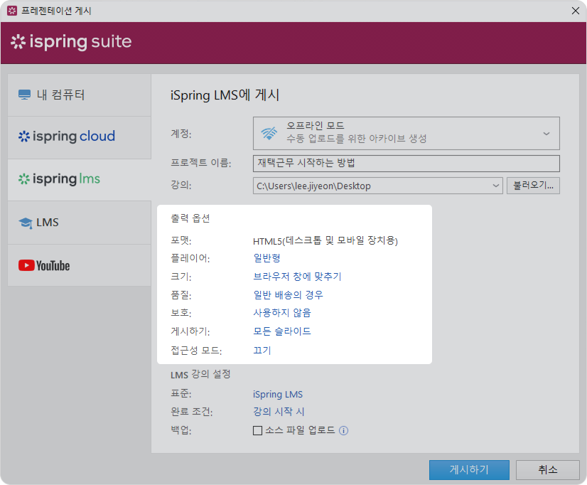Viewport: 587px width, 485px height.
Task: Open the 강의 folder path dropdown
Action: pos(496,186)
